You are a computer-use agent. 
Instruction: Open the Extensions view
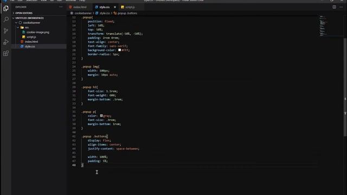tap(6, 53)
